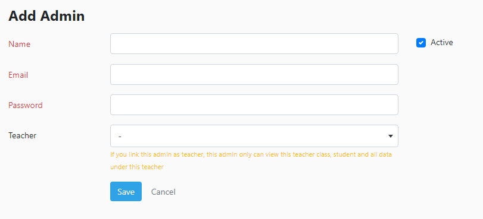Uncheck the Active checkbox
Image resolution: width=483 pixels, height=219 pixels.
coord(421,43)
